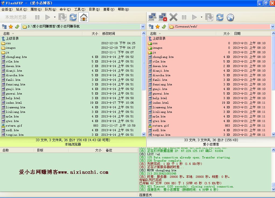
Task: Sort remote files by 日期 column header
Action: tap(237, 34)
